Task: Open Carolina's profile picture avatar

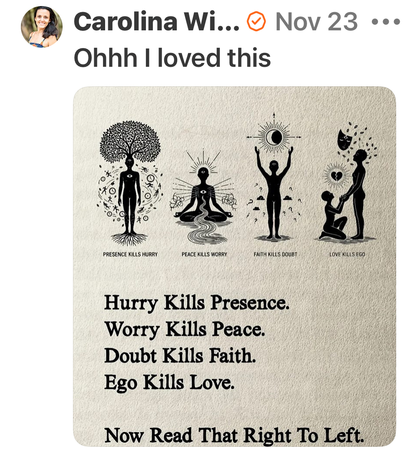Action: [42, 26]
